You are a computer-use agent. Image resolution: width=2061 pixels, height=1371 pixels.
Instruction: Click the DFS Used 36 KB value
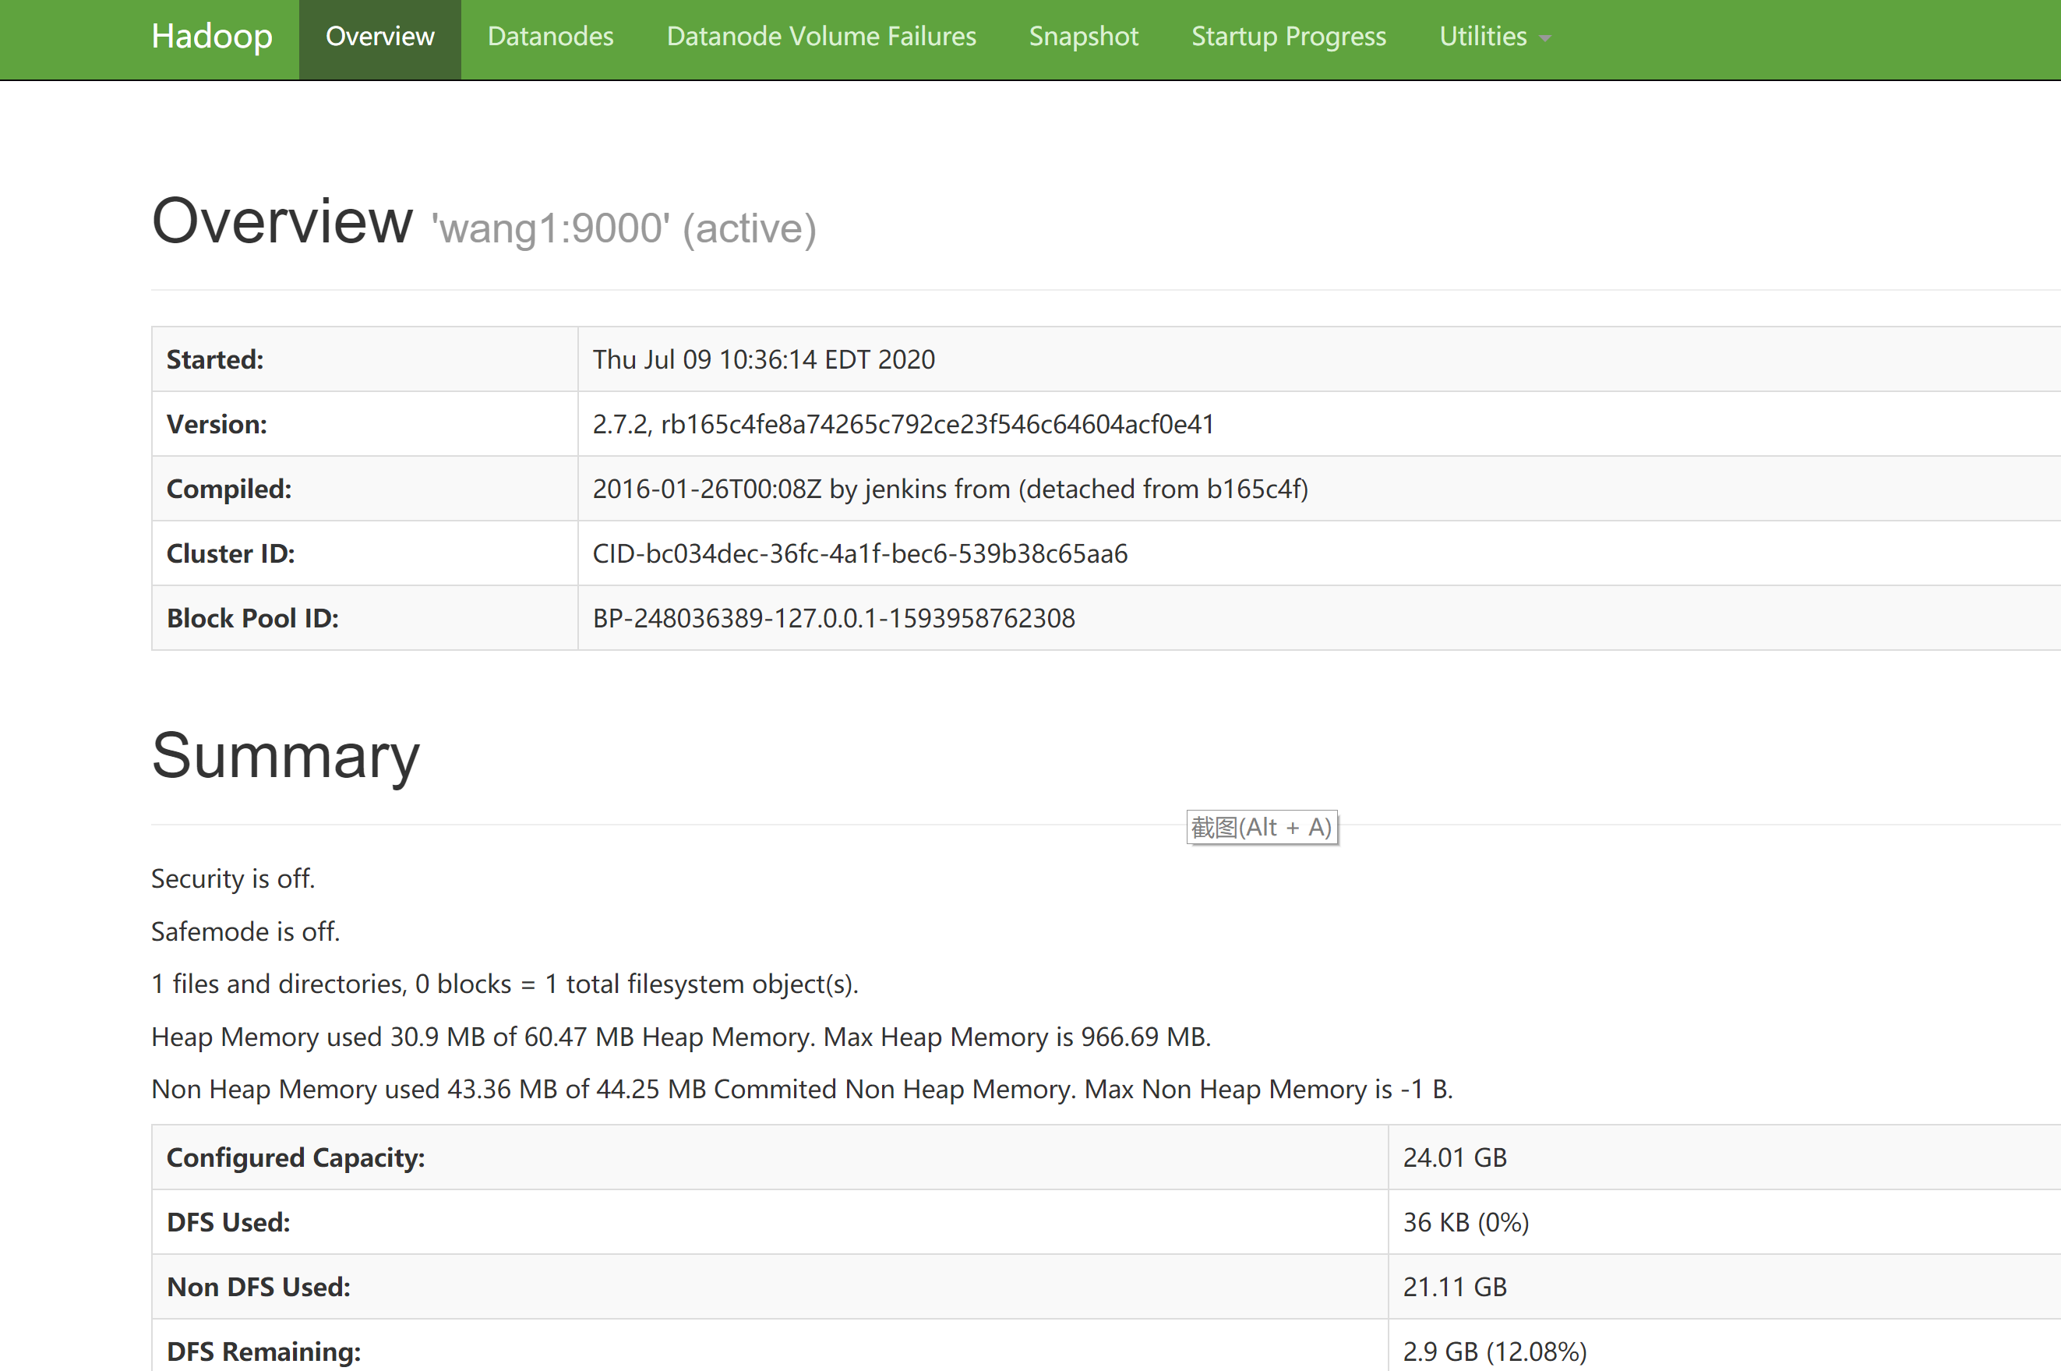(1466, 1222)
